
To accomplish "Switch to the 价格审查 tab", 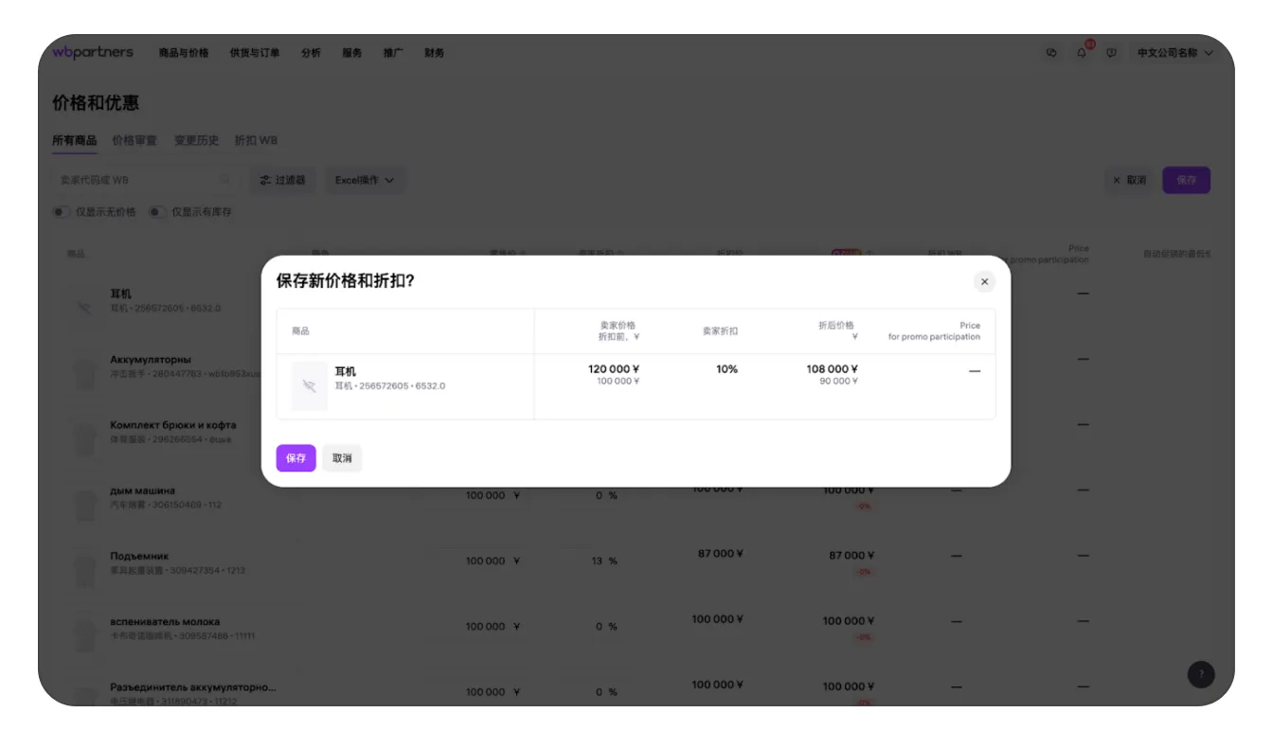I will click(134, 140).
